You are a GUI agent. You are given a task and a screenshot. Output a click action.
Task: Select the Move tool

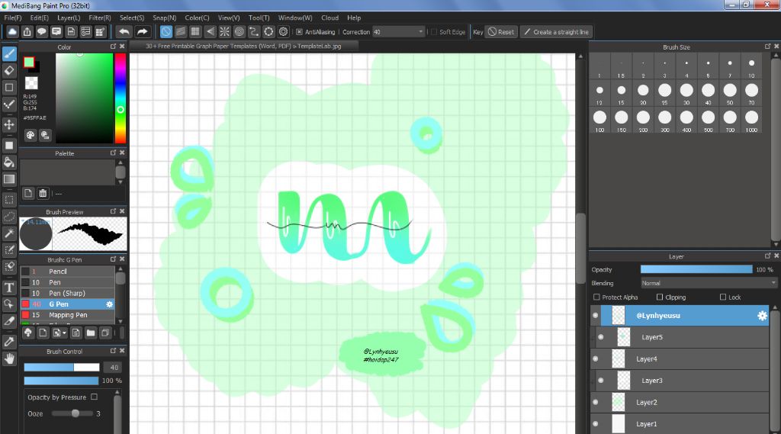click(9, 124)
